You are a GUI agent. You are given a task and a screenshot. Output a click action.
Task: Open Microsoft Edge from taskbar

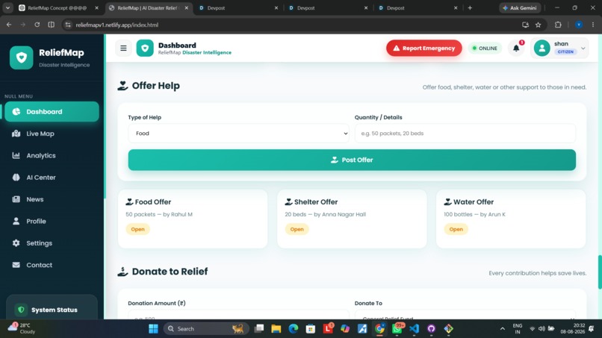[x=294, y=329]
